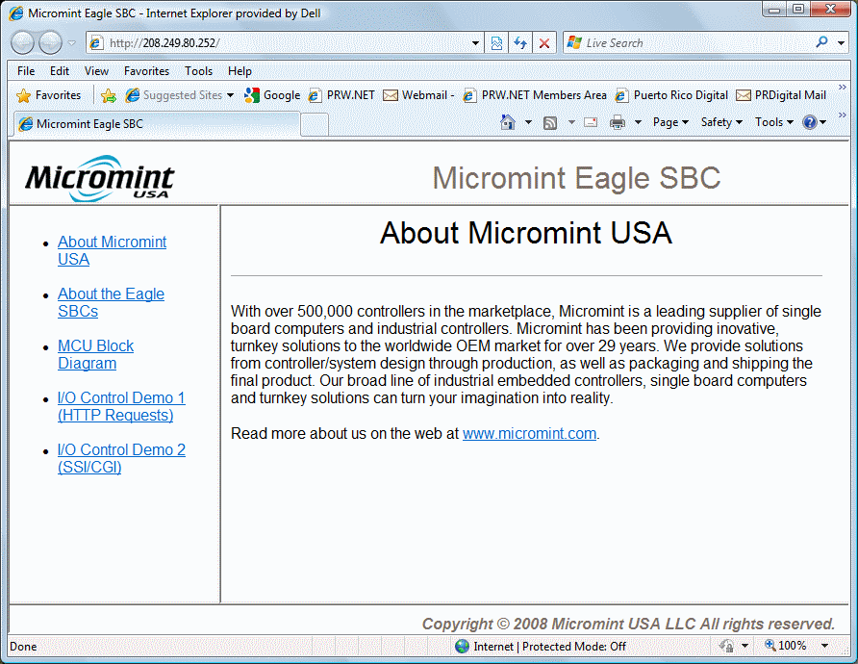Open the View menu
Viewport: 858px width, 664px height.
click(96, 71)
